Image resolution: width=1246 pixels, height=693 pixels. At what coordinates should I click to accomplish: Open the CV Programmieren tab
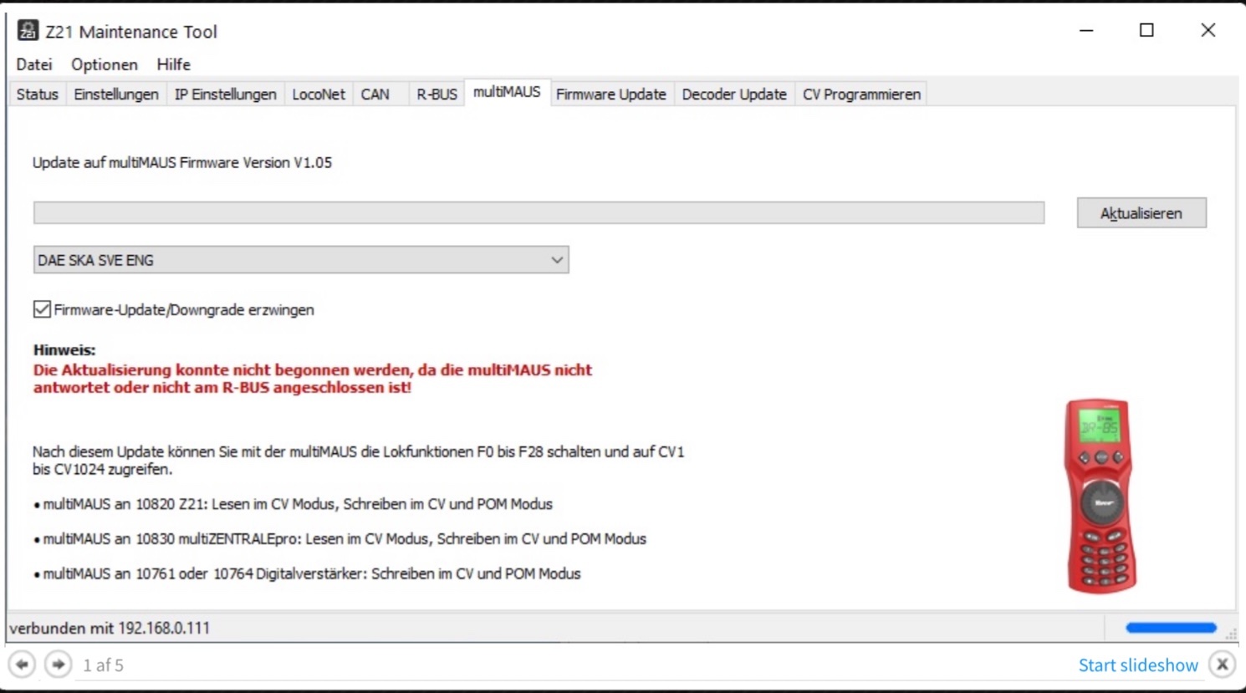[862, 94]
